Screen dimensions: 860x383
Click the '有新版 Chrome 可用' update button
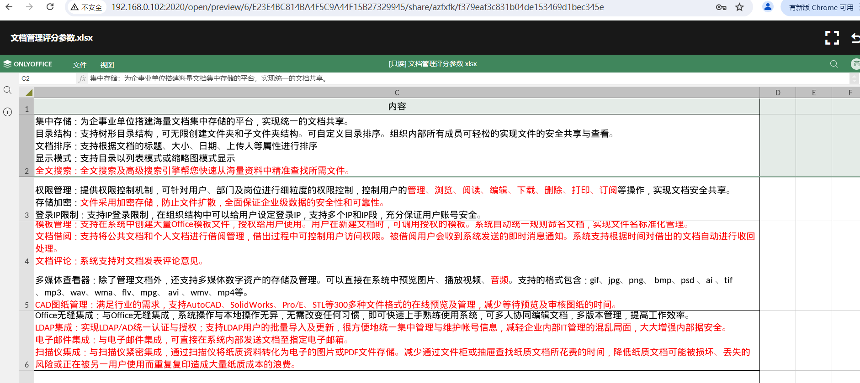(821, 8)
